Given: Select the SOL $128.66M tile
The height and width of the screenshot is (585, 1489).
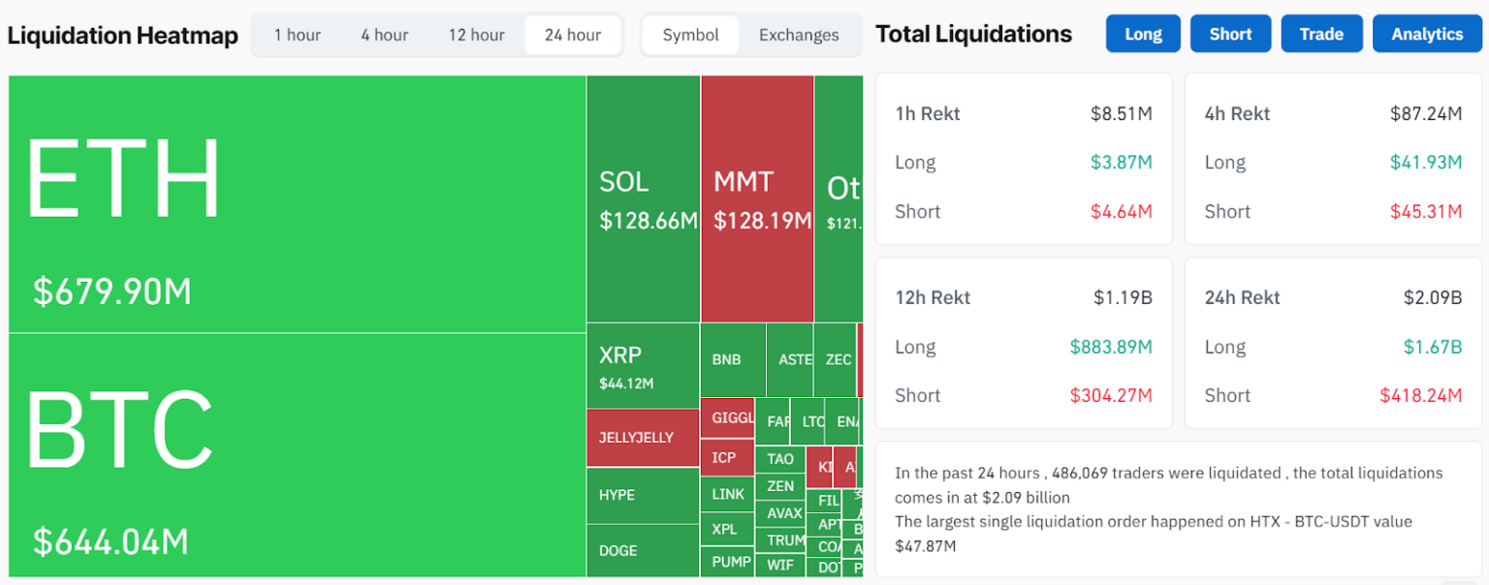Looking at the screenshot, I should (643, 199).
